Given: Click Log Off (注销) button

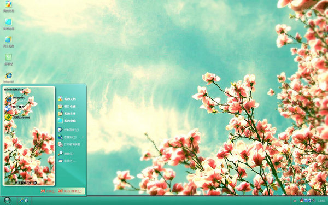Looking at the screenshot, I should pyautogui.click(x=48, y=191).
